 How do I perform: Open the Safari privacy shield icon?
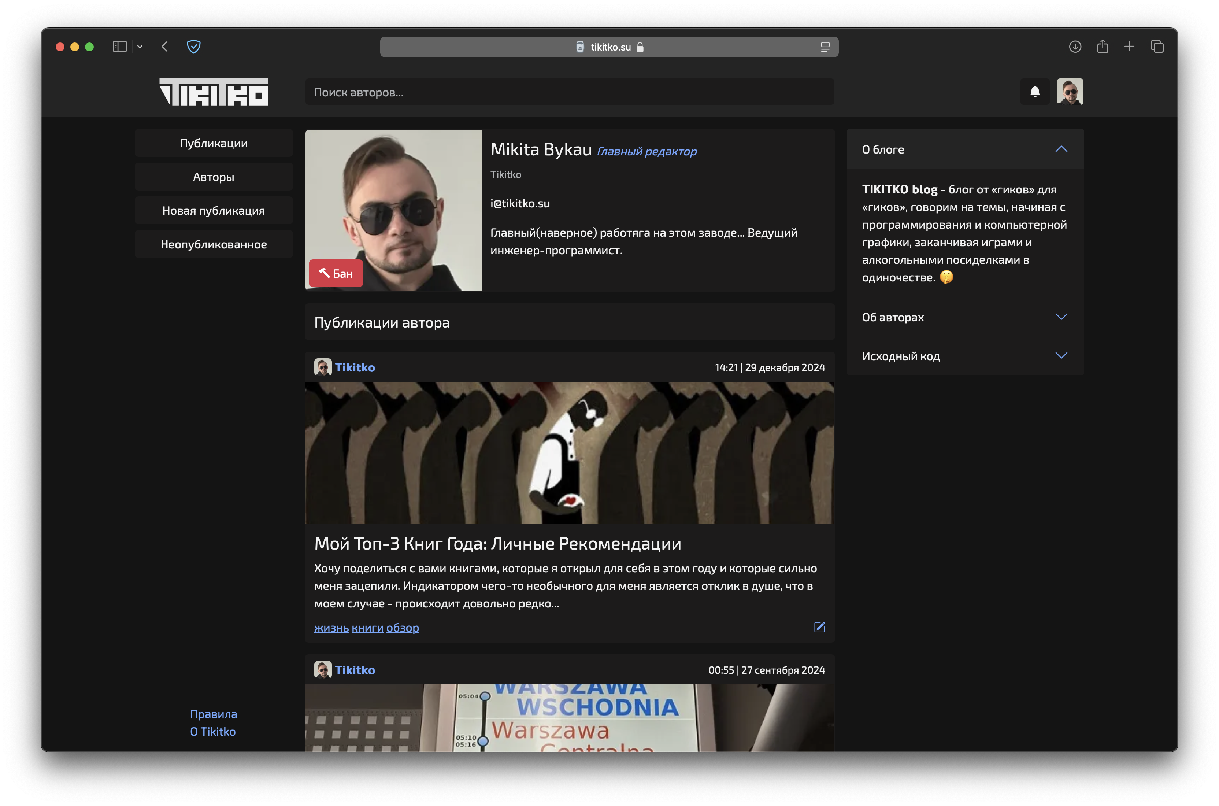click(193, 47)
